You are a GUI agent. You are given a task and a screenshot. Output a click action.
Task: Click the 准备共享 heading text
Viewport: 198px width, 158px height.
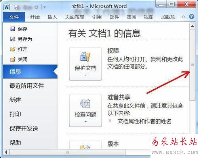[x=119, y=98]
